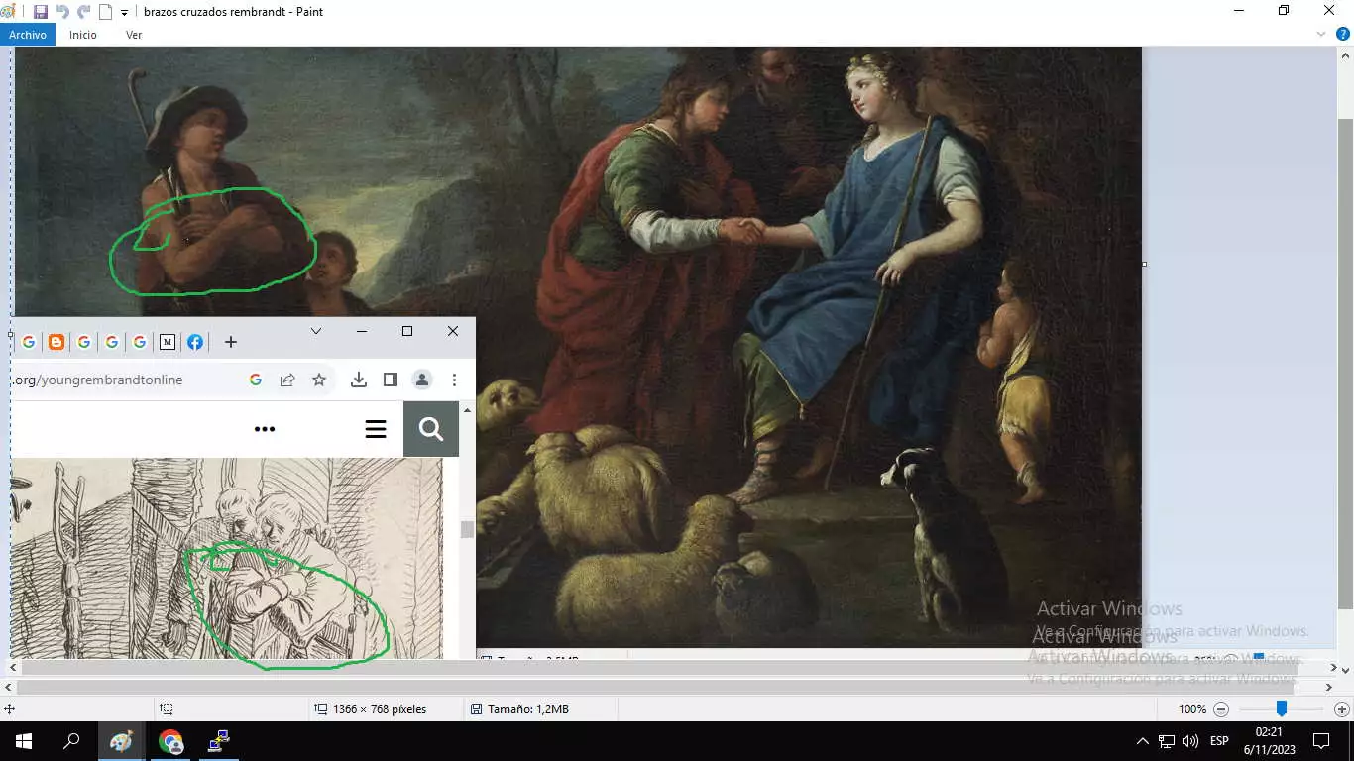
Task: Click the download icon in pasted Chrome
Action: pyautogui.click(x=359, y=380)
